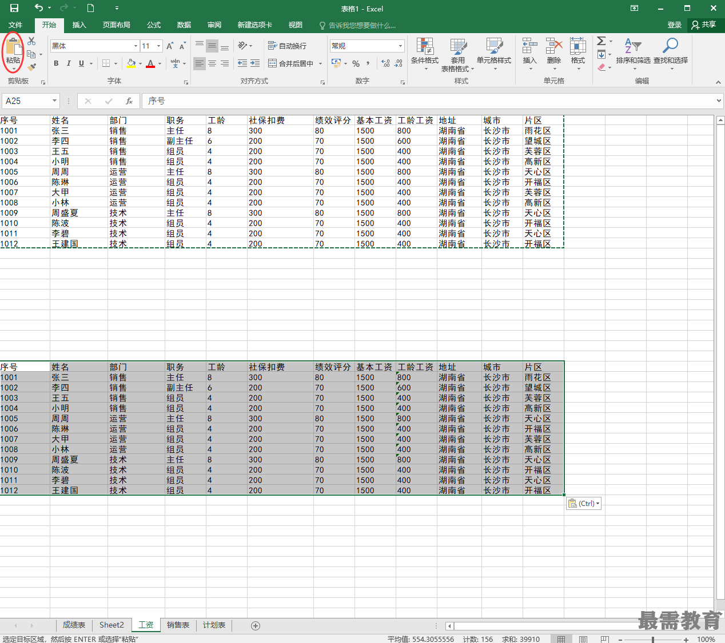Click the Fill down arrow icon

(x=601, y=54)
